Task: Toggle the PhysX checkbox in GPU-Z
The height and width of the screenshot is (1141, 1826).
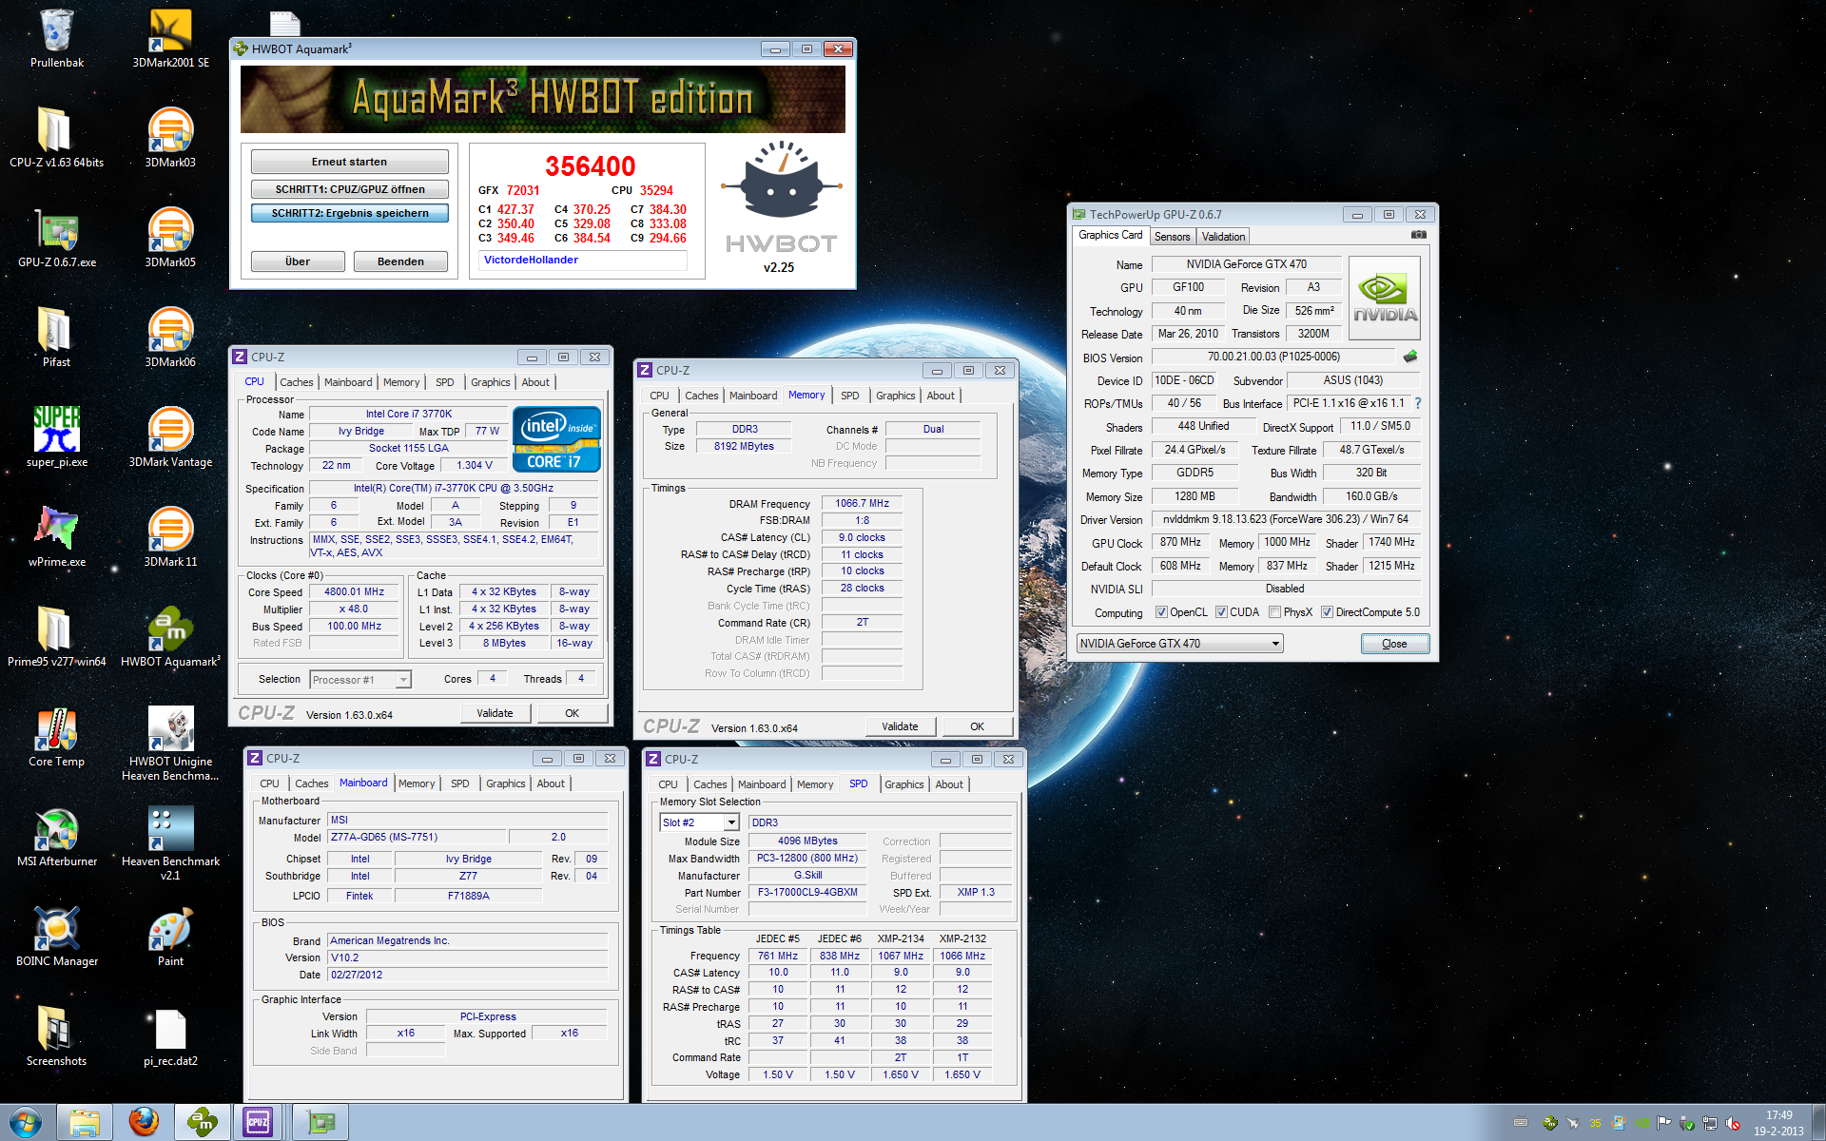Action: tap(1274, 612)
